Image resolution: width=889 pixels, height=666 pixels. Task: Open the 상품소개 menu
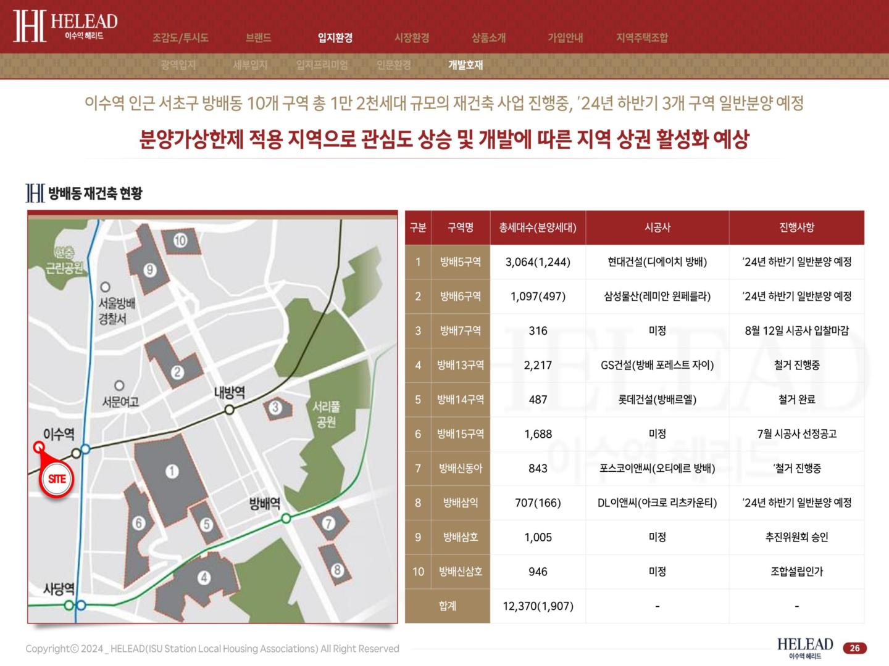tap(488, 38)
